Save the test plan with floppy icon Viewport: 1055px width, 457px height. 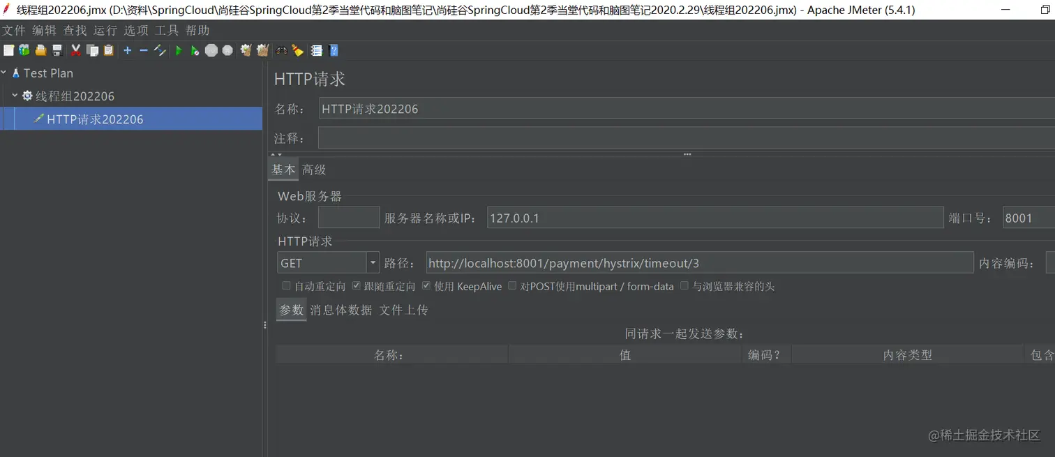click(x=57, y=50)
